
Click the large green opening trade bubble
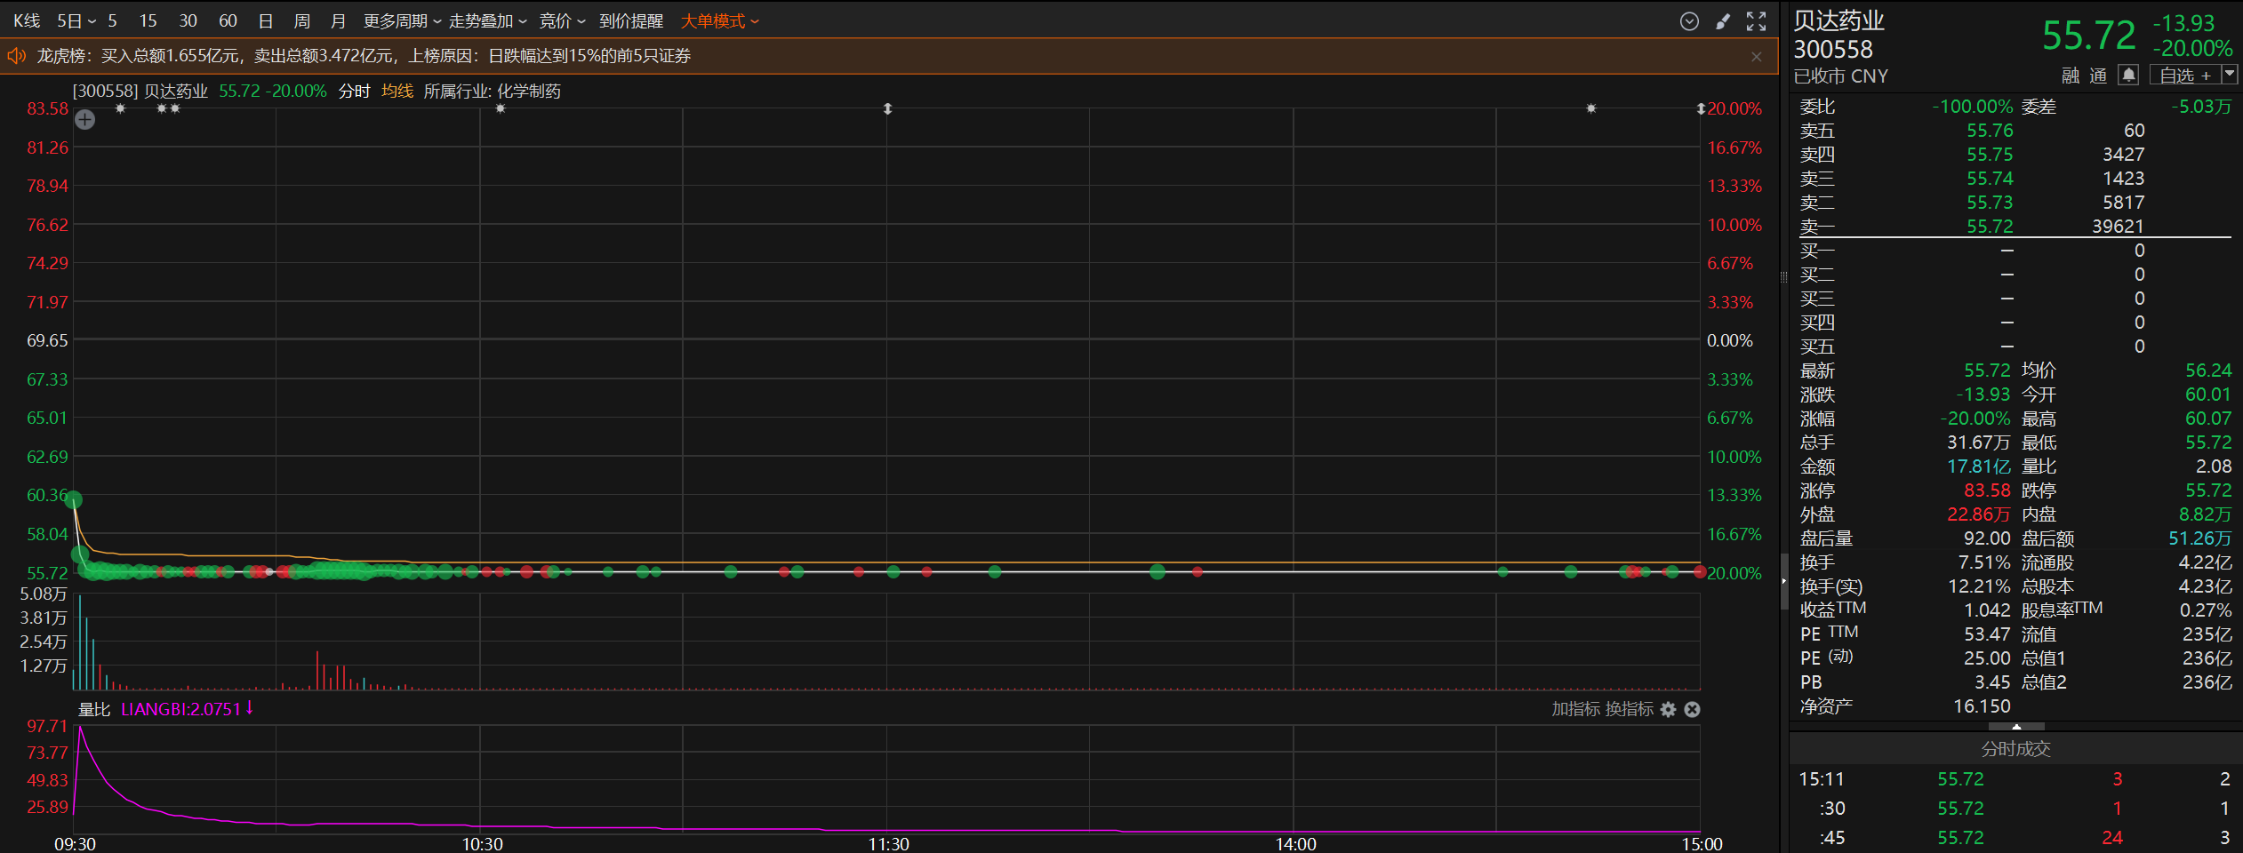pyautogui.click(x=75, y=500)
